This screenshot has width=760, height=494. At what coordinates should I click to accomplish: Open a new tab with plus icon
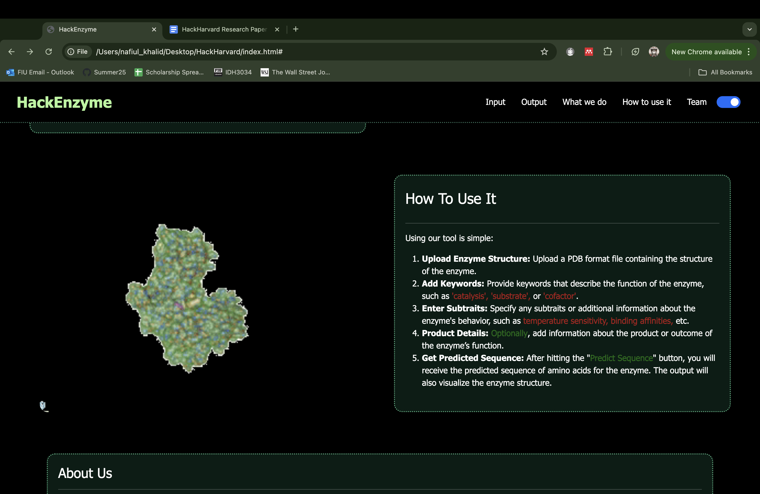coord(296,29)
